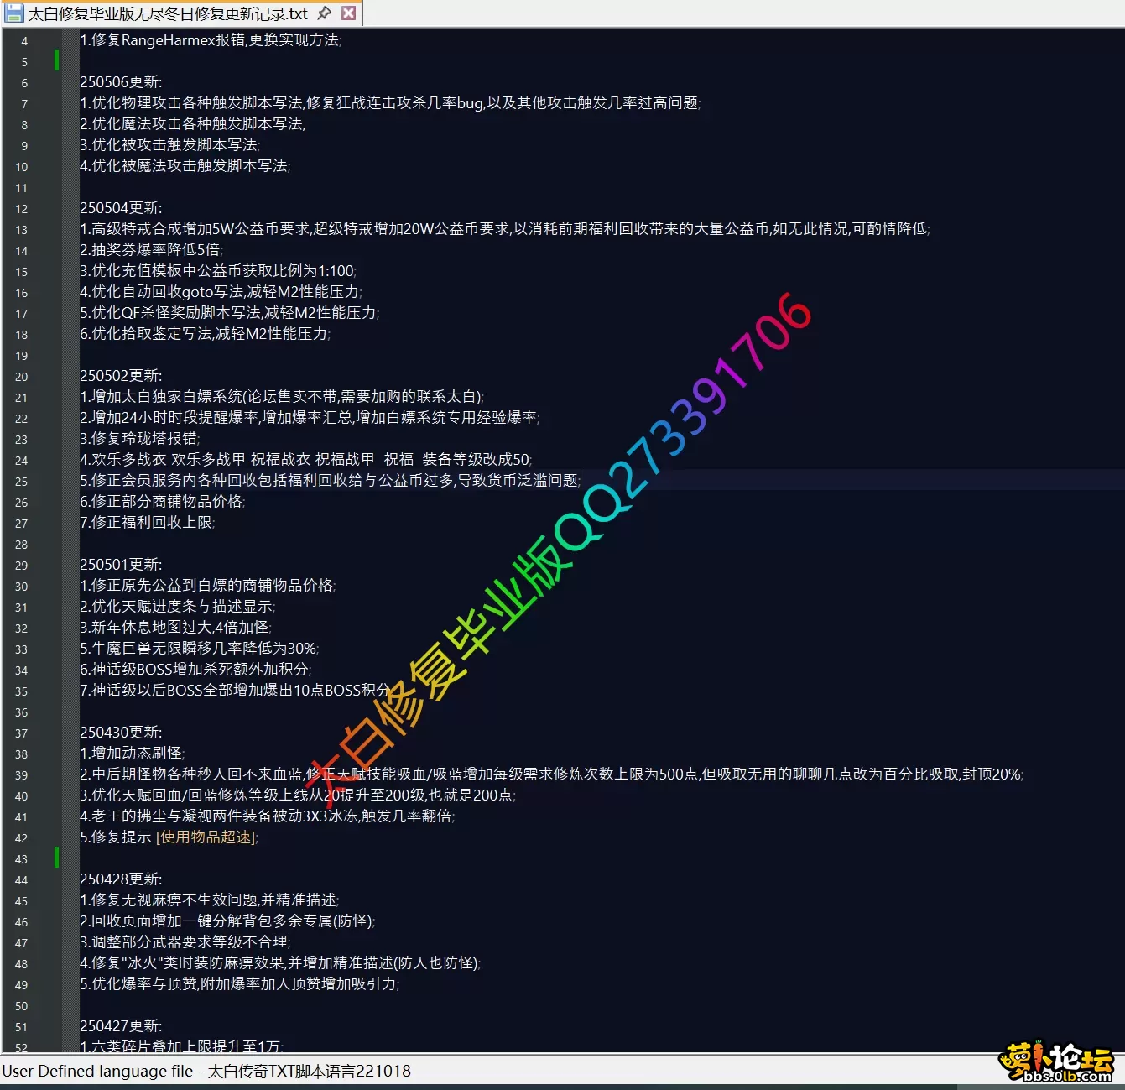Viewport: 1125px width, 1090px height.
Task: Click the line 6.修正部分商铺物品价格
Action: point(163,502)
